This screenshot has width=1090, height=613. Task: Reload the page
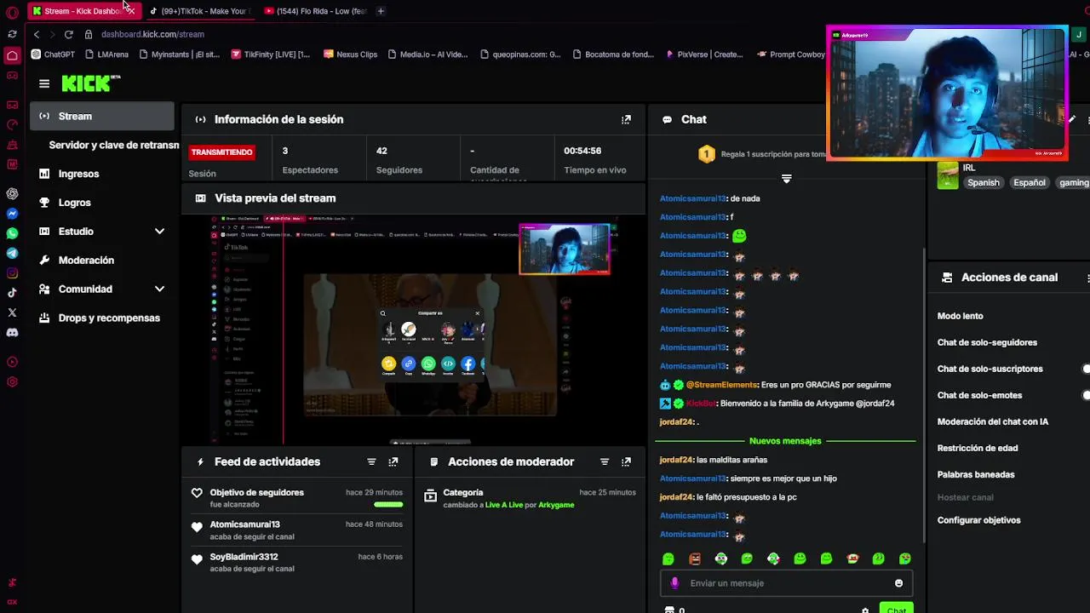pos(68,35)
